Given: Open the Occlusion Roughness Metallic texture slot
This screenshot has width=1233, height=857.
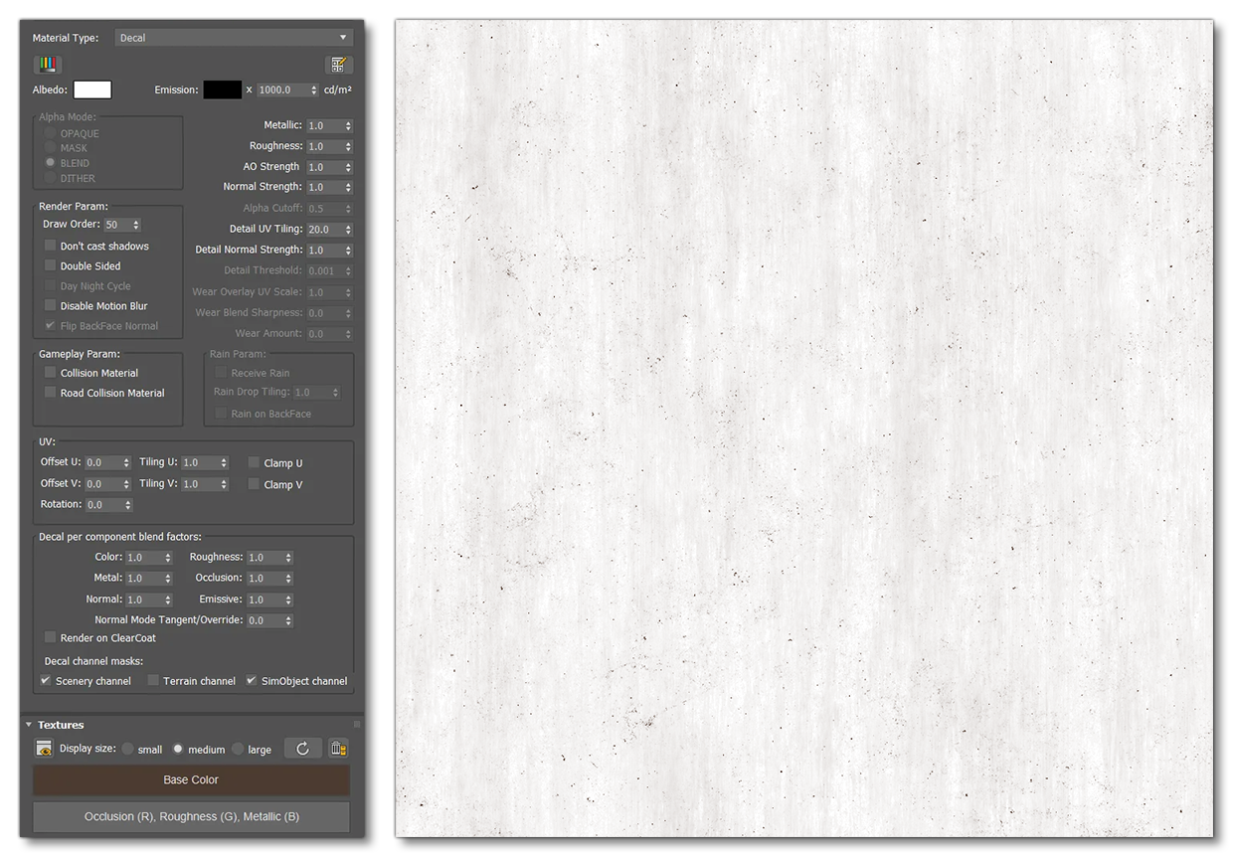Looking at the screenshot, I should tap(192, 817).
